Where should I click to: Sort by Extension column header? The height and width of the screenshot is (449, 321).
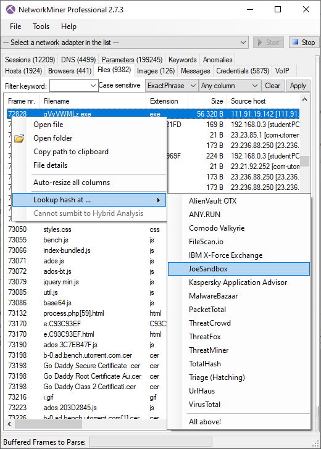tap(167, 101)
